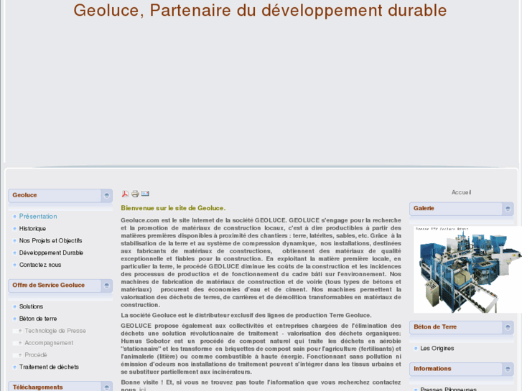
Task: Collapse the Informations panel
Action: [508, 369]
